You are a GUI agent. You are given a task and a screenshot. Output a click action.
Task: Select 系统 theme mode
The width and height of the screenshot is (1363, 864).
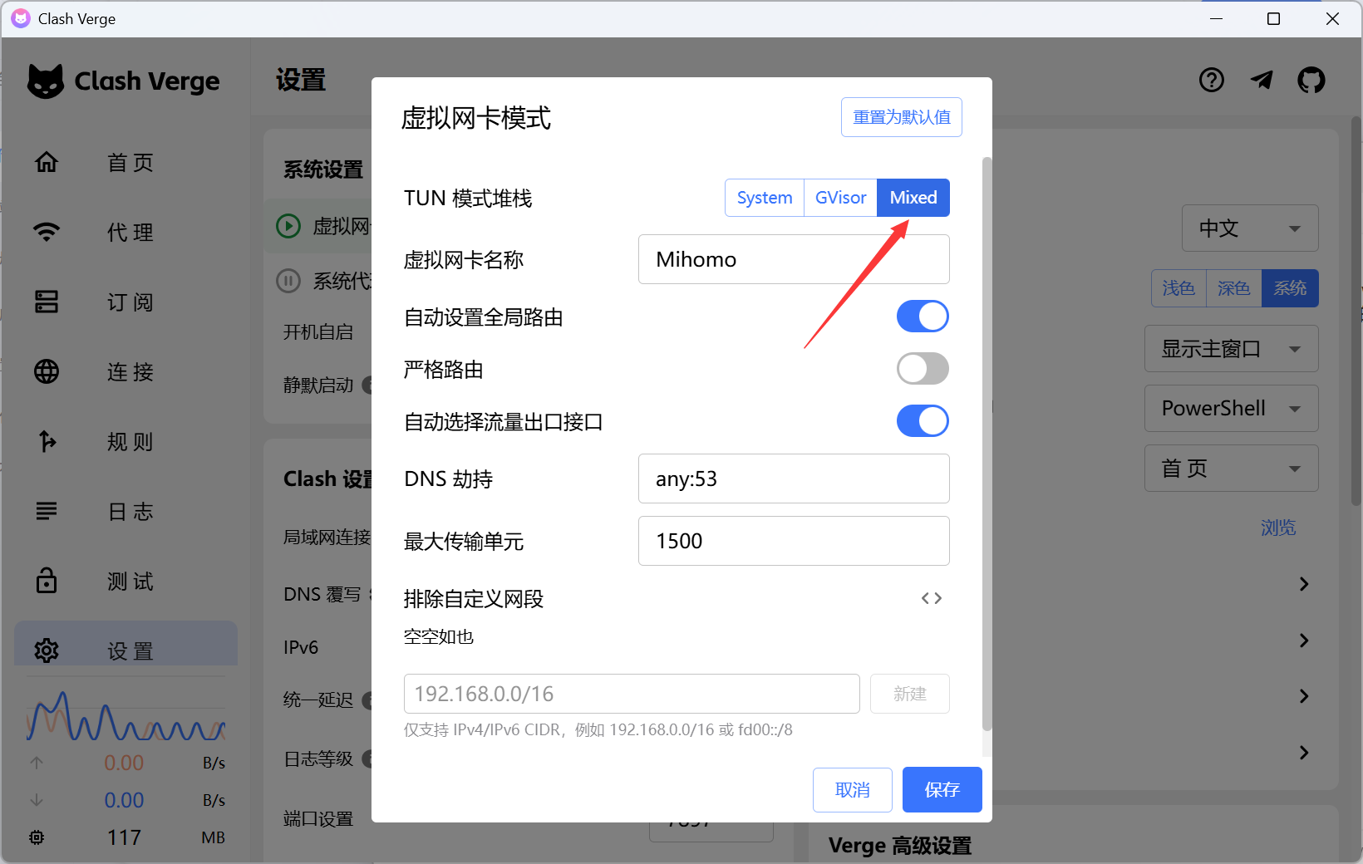pos(1290,288)
